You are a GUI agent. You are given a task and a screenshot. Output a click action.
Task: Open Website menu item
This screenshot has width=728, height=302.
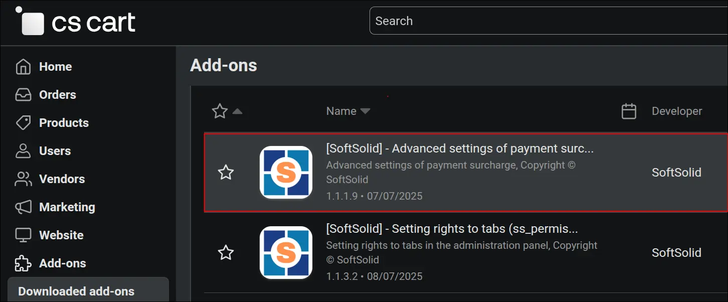pyautogui.click(x=61, y=235)
